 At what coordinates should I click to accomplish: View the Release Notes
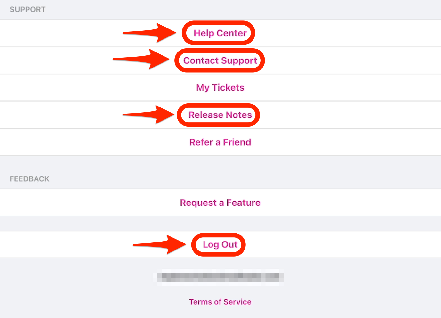[x=220, y=115]
